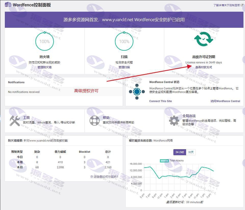Click the 总计 column header
Image resolution: width=245 pixels, height=210 pixels.
point(108,152)
